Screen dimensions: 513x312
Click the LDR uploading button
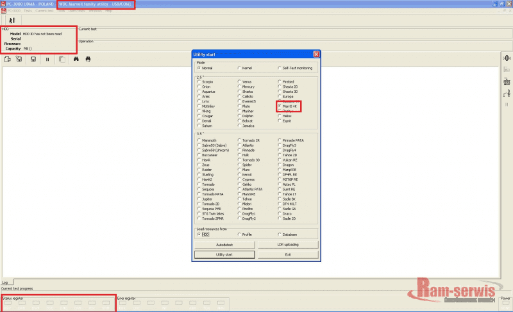click(288, 245)
